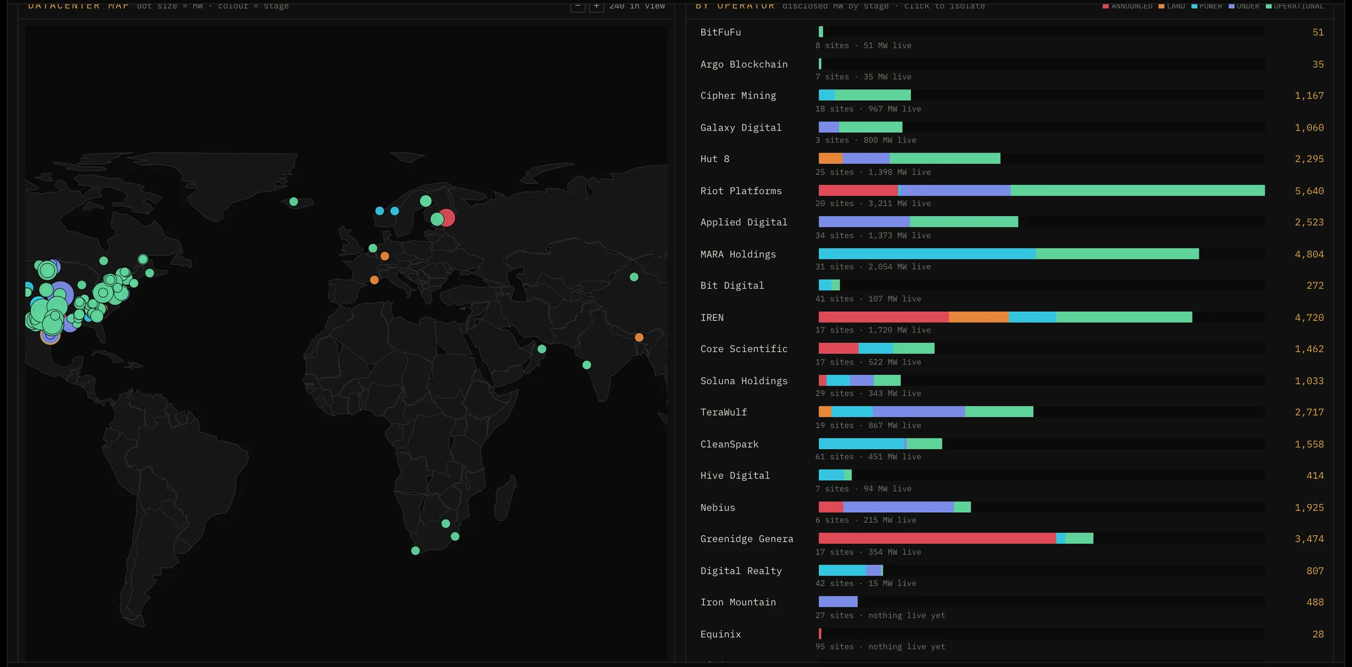1352x667 pixels.
Task: Select the southernmost green dot in South Africa
Action: 415,550
